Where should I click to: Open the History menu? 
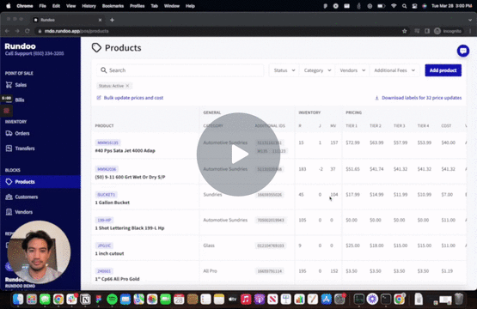coord(89,6)
